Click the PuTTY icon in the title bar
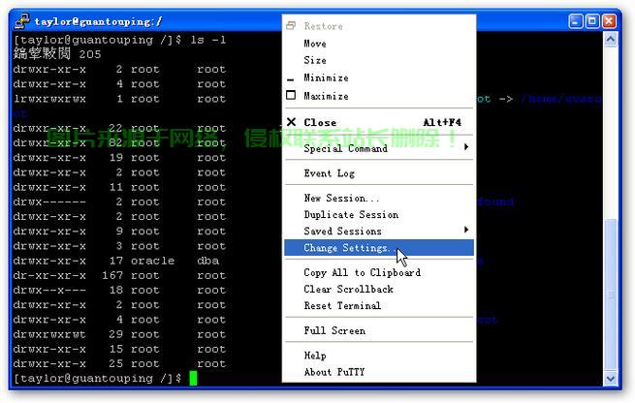The width and height of the screenshot is (635, 403). (21, 21)
